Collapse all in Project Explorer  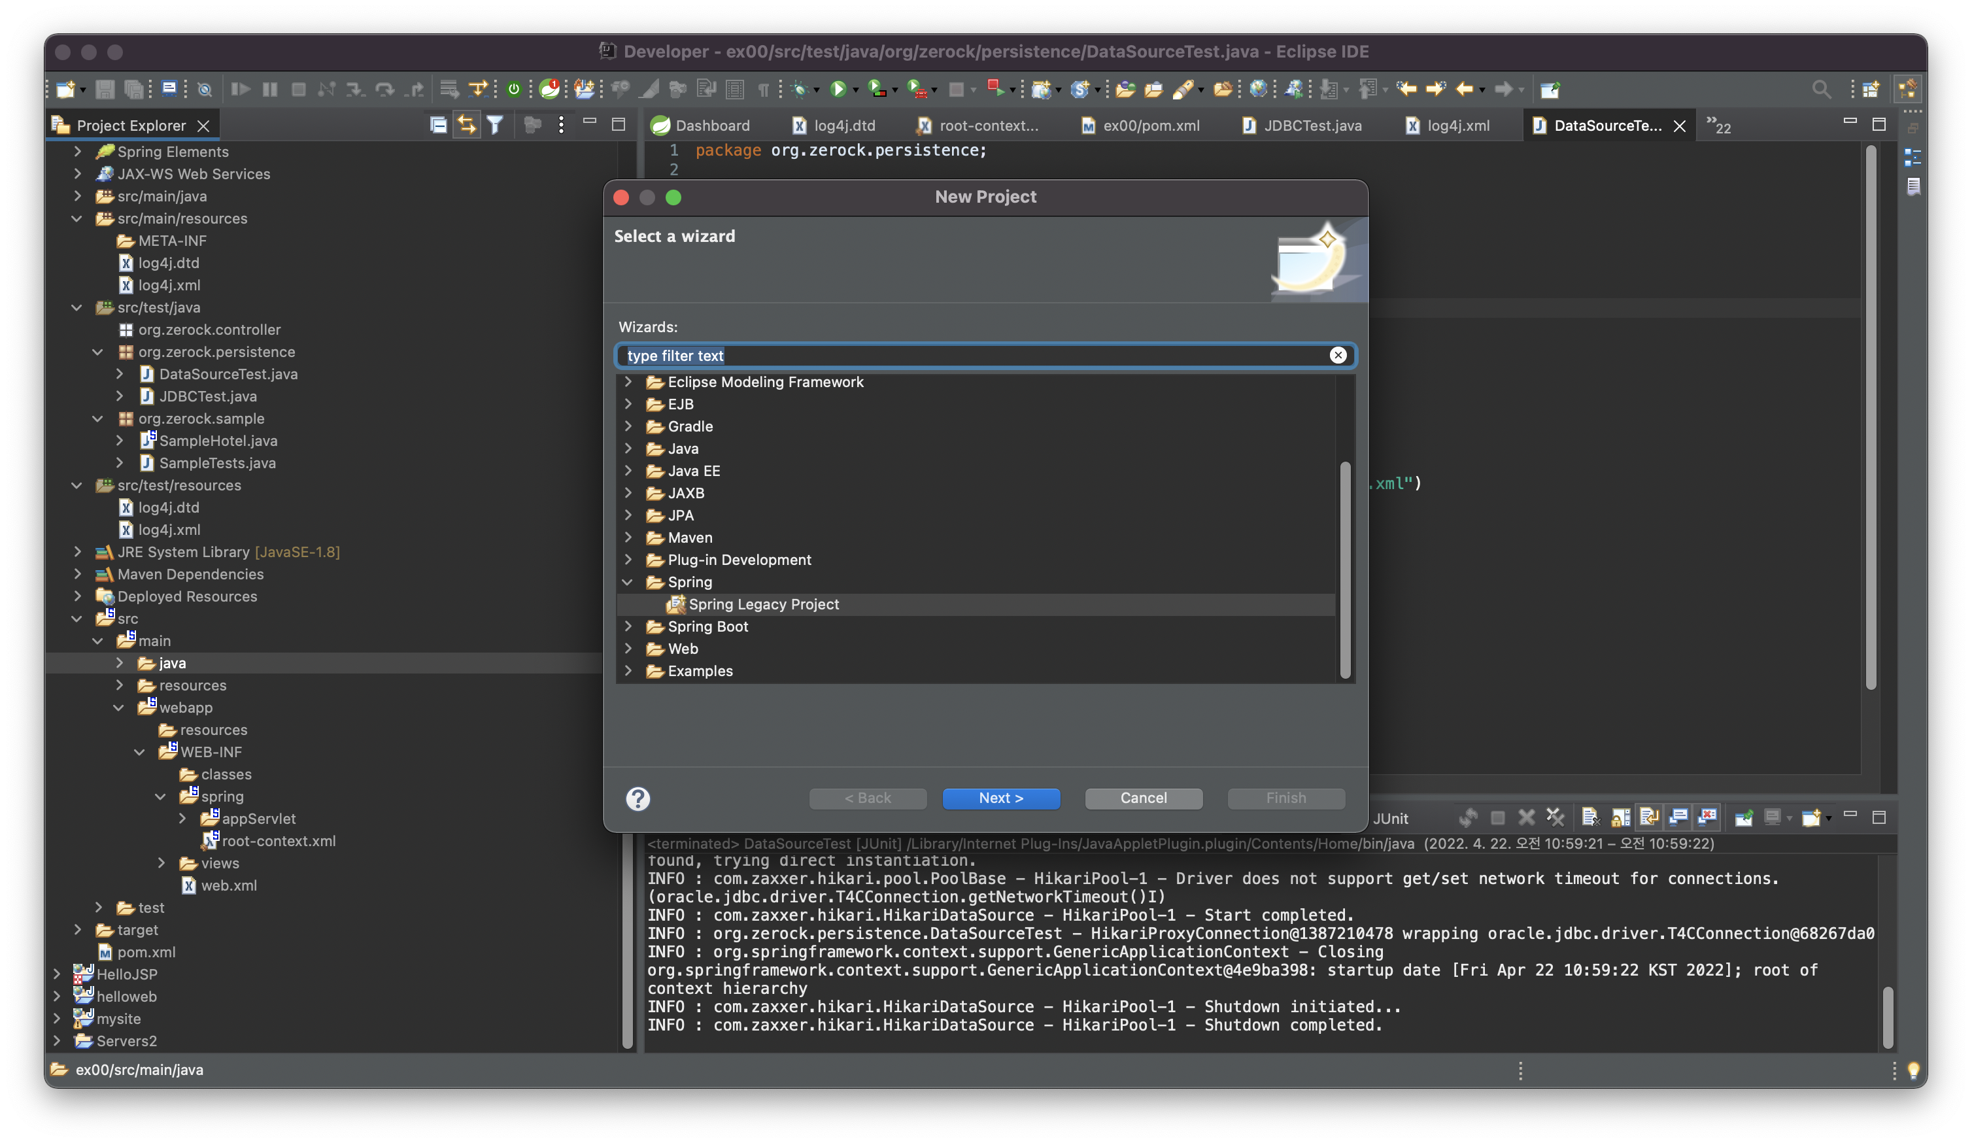438,125
